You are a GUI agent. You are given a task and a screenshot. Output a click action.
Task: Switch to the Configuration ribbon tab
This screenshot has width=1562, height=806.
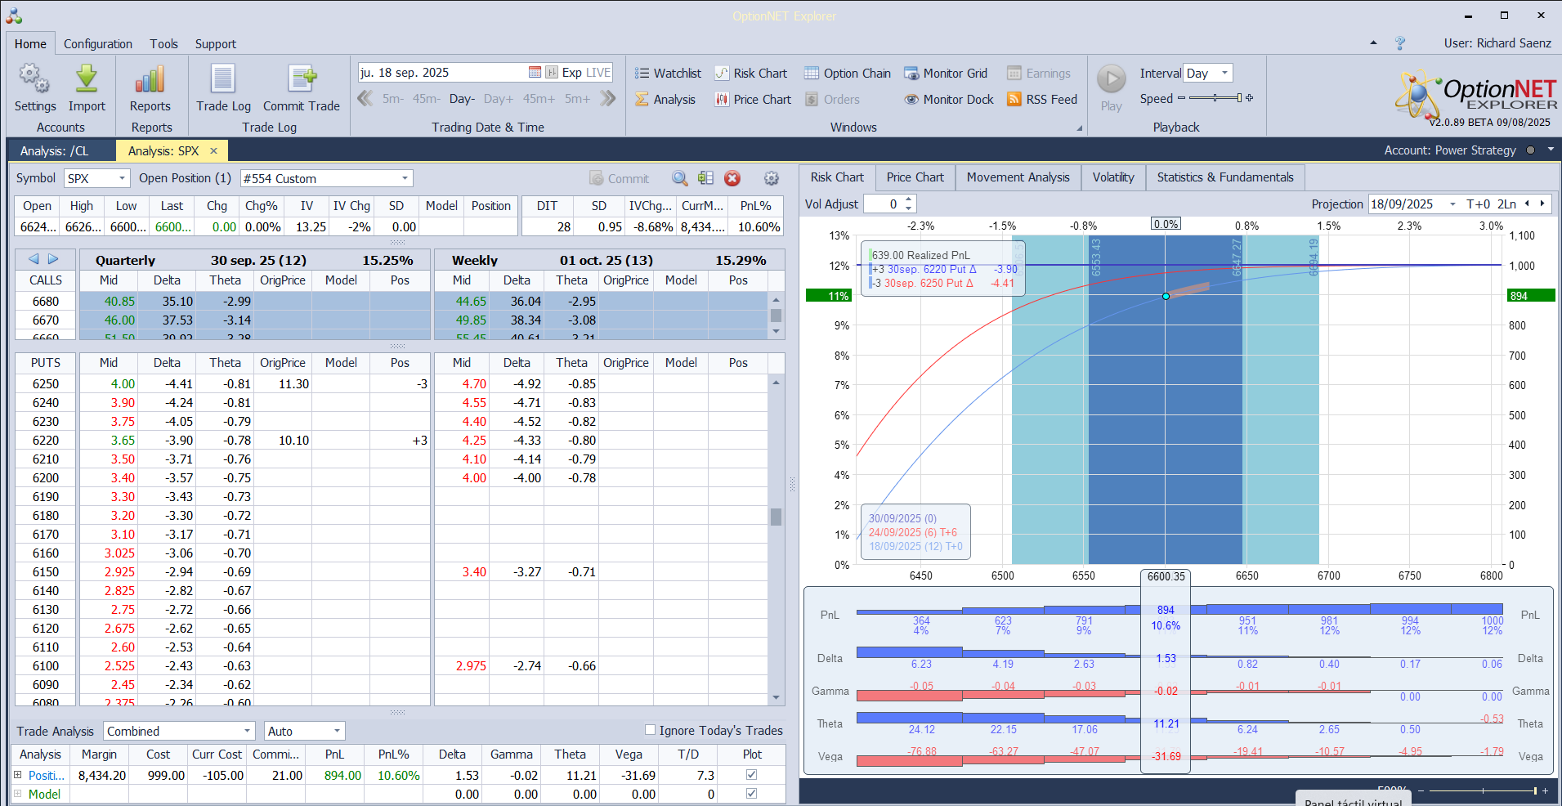(98, 43)
